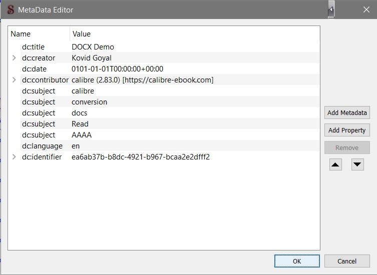The image size is (377, 275).
Task: Click the DOCX Demo title value
Action: coord(93,47)
